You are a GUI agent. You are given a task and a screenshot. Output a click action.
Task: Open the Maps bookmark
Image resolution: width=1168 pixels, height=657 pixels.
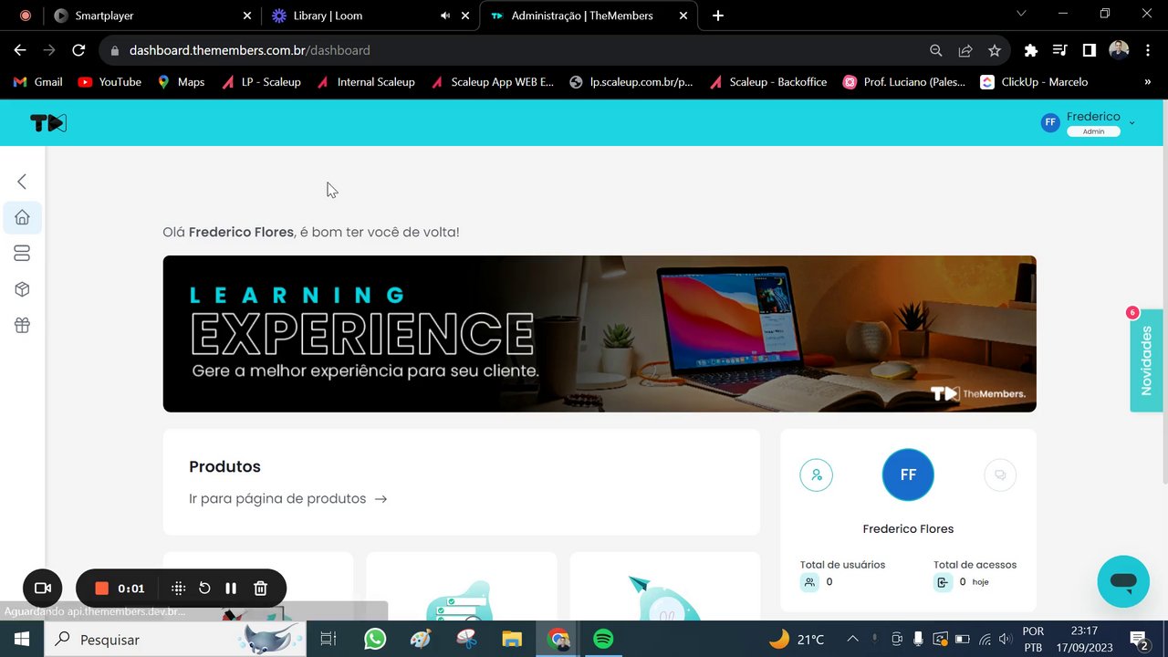pyautogui.click(x=181, y=81)
